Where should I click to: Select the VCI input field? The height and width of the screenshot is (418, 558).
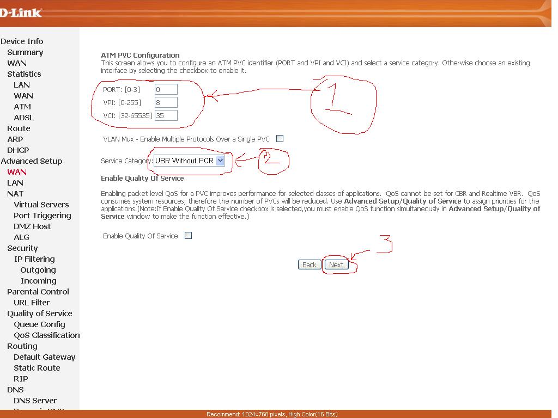pos(166,115)
